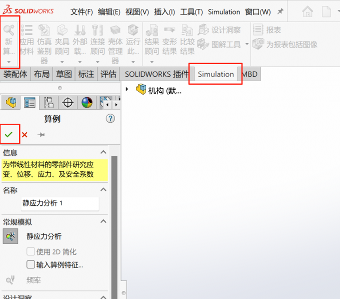340x299 pixels.
Task: Click the PropertyManager vertical scrollbar
Action: (x=114, y=227)
